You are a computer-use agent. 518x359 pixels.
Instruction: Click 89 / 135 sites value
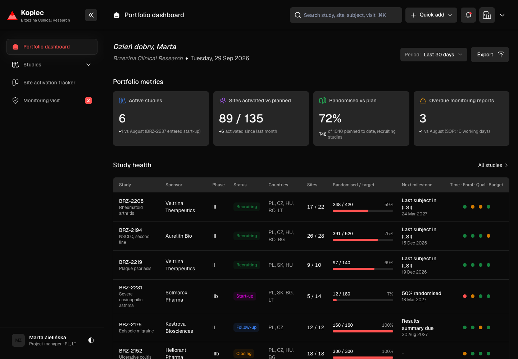point(241,118)
